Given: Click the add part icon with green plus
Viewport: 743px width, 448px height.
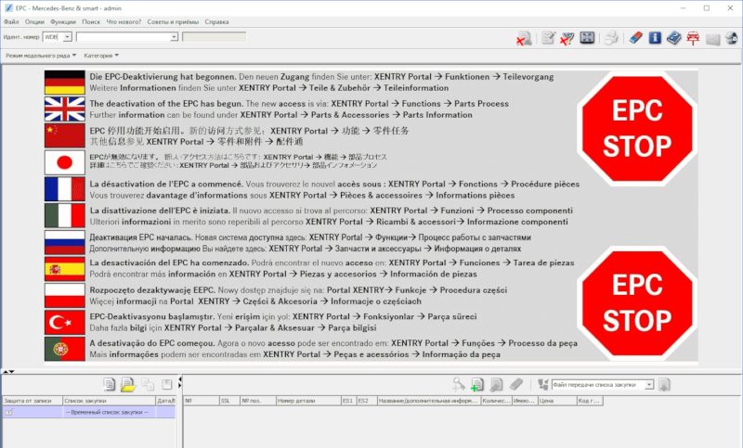Looking at the screenshot, I should point(477,385).
